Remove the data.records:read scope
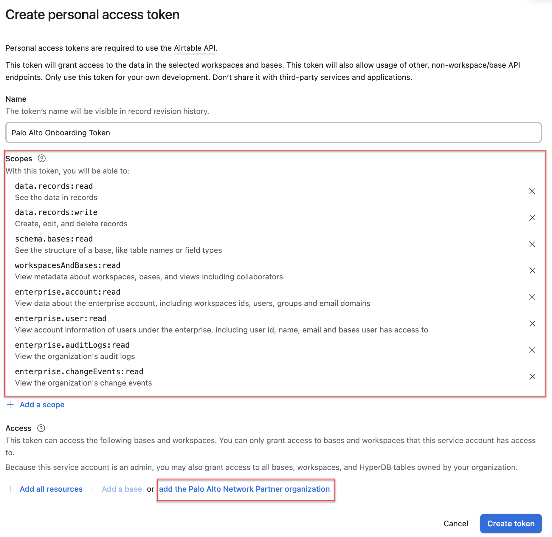Viewport: 552px width, 537px height. [532, 191]
